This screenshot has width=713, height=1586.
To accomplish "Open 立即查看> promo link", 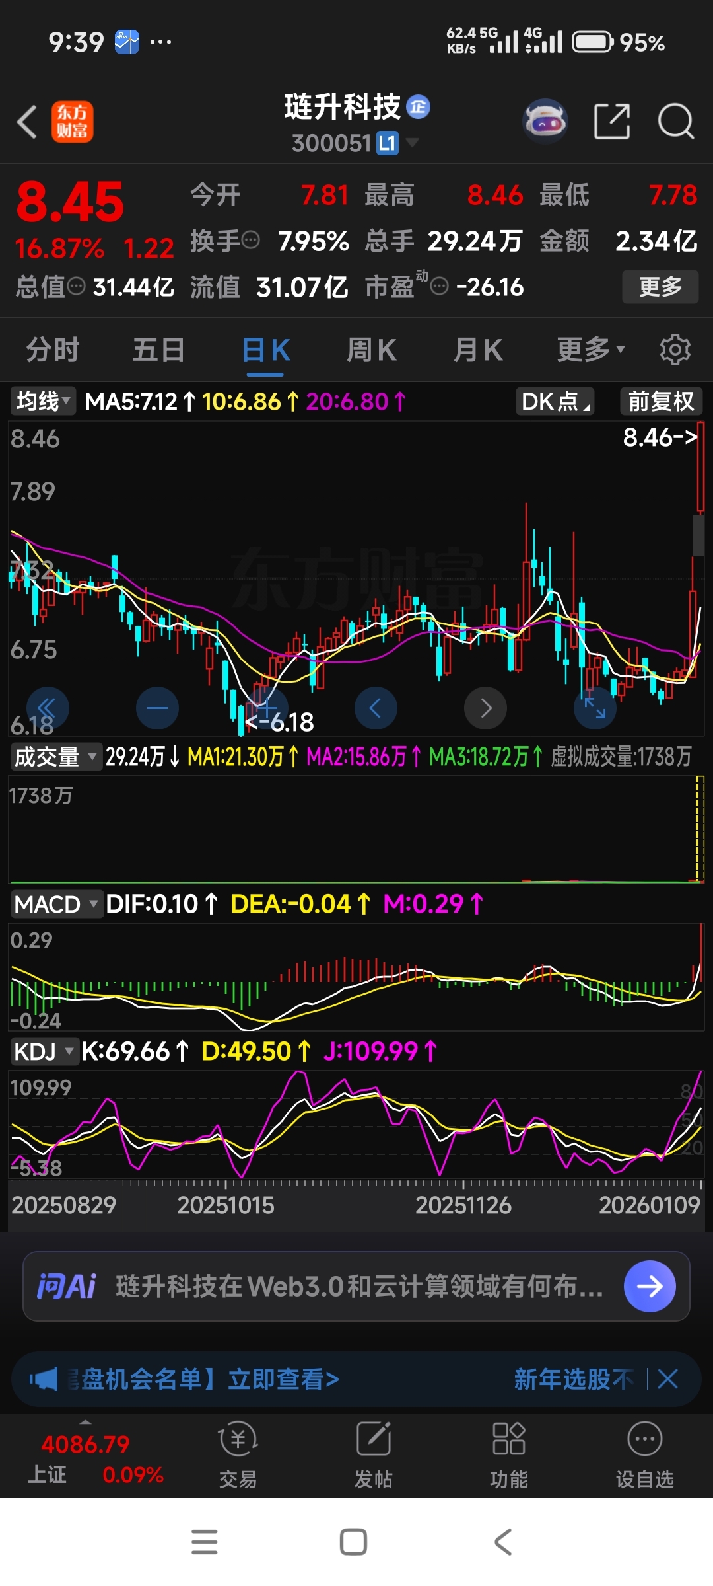I will click(283, 1379).
